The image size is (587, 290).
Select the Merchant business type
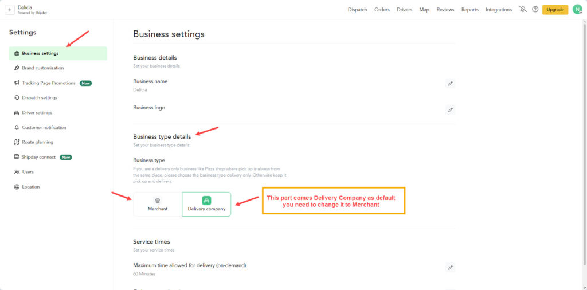pyautogui.click(x=158, y=204)
